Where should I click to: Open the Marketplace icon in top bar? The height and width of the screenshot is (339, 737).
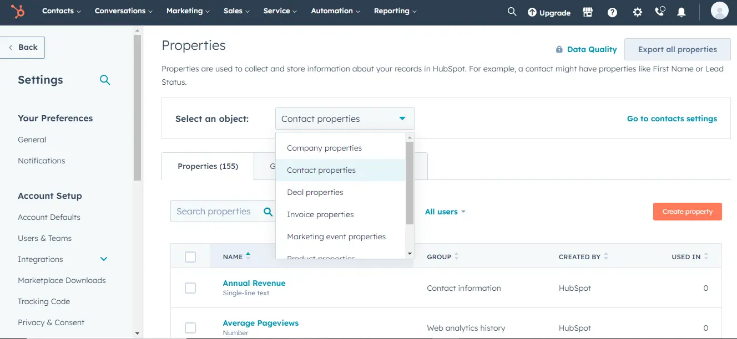click(588, 12)
